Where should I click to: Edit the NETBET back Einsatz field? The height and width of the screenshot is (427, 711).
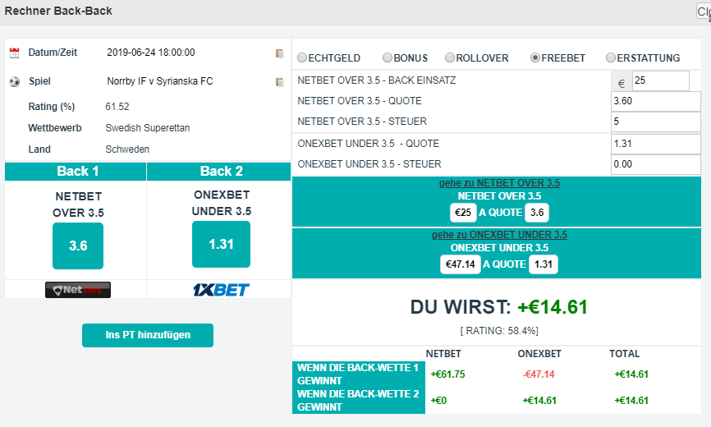[661, 80]
